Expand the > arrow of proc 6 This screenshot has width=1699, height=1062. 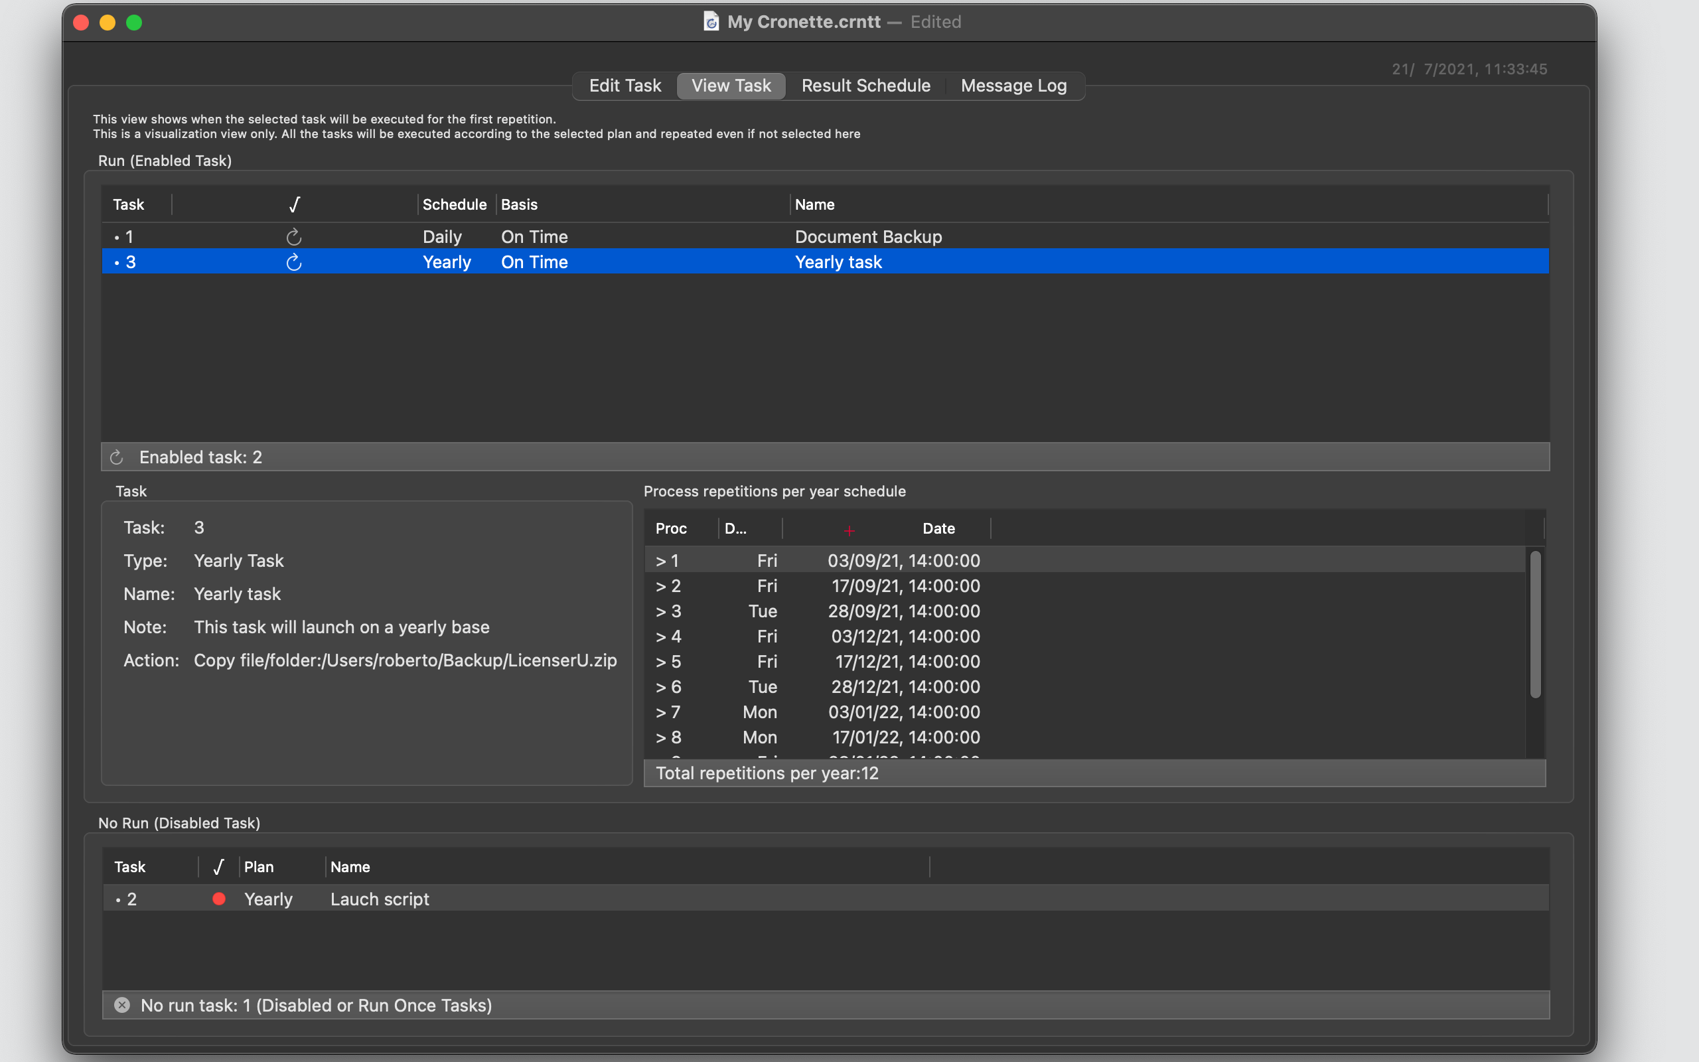660,688
